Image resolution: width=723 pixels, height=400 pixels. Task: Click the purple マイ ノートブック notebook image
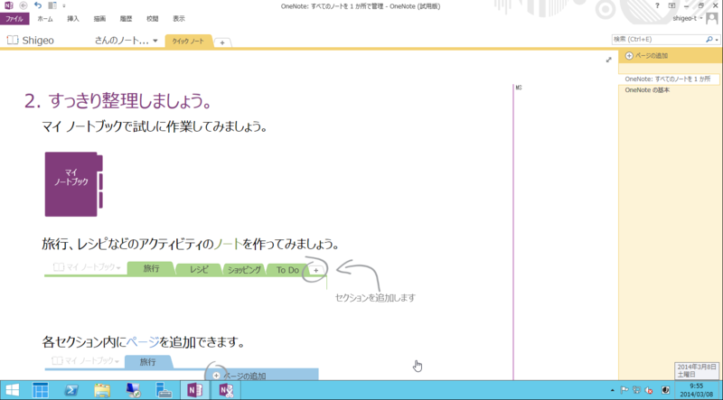(74, 184)
